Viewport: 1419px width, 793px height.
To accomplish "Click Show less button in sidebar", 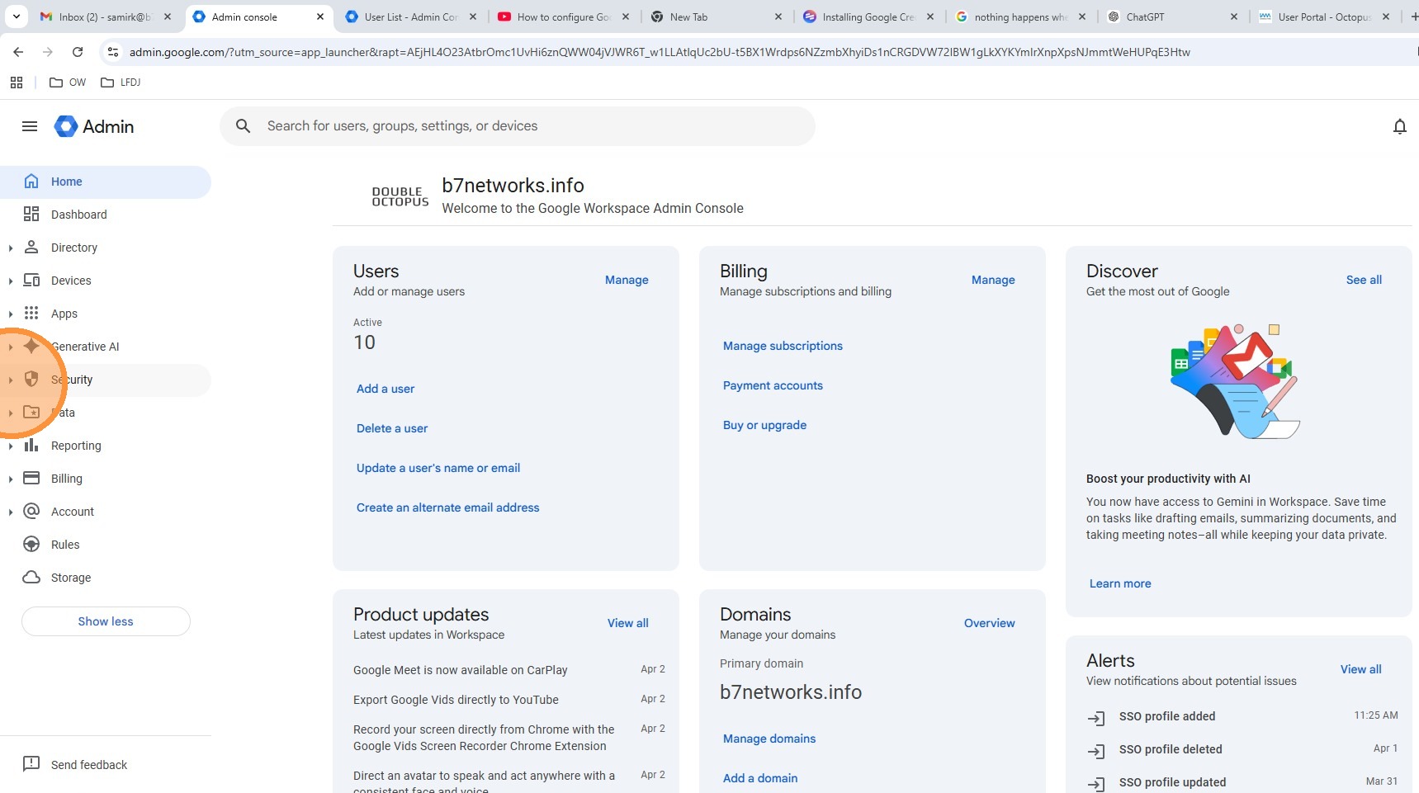I will (x=106, y=621).
